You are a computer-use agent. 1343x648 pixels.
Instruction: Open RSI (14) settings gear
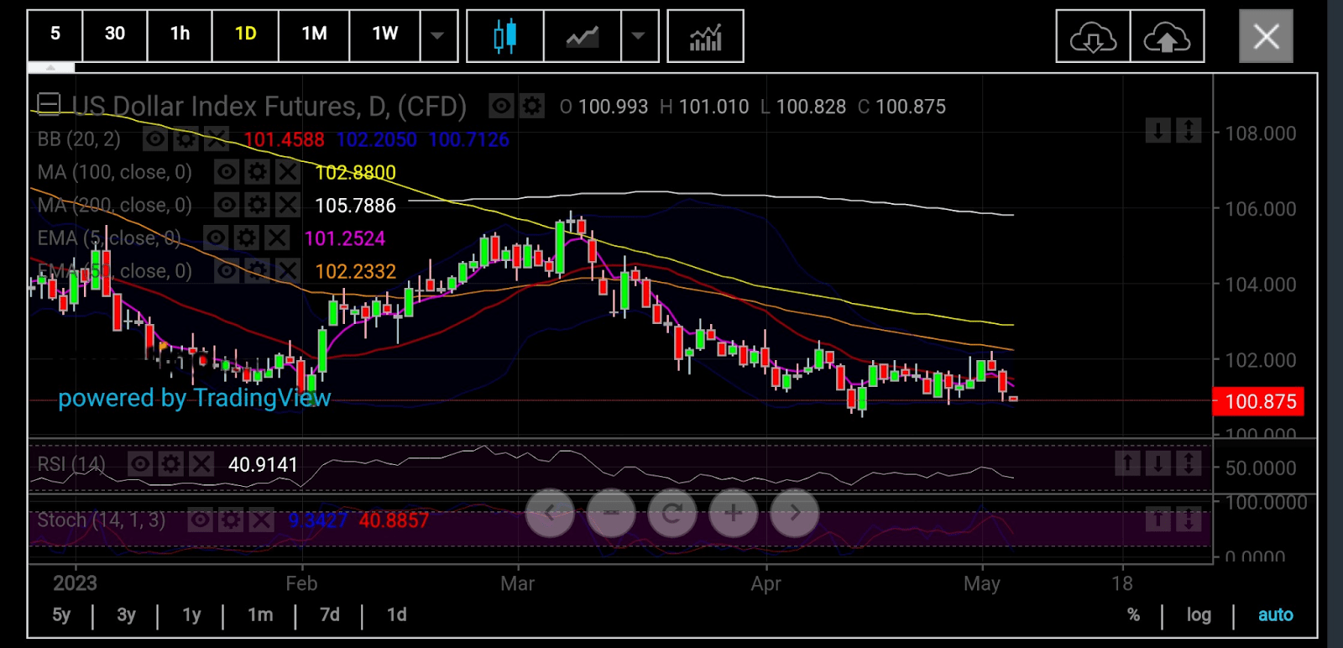tap(170, 463)
